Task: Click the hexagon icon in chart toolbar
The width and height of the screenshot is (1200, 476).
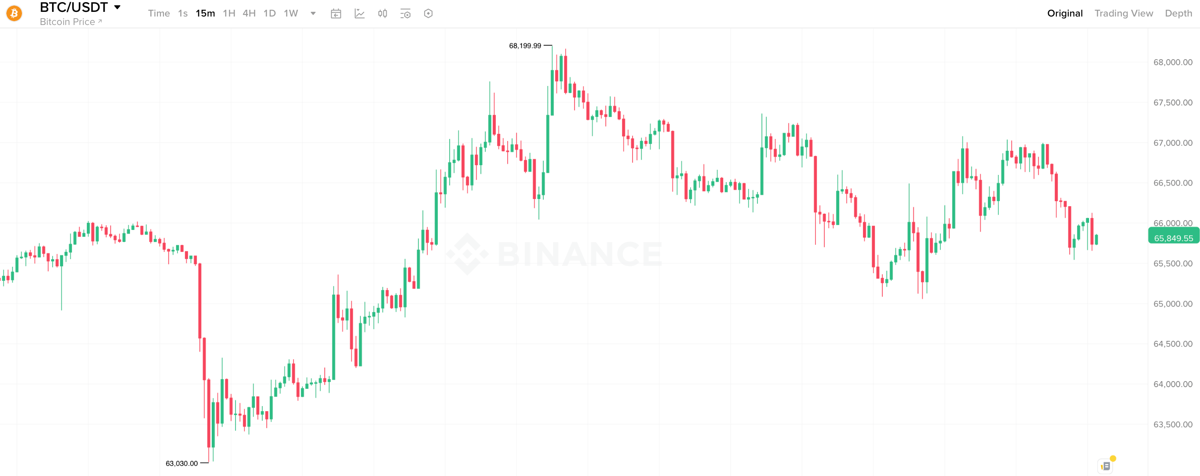Action: point(428,14)
